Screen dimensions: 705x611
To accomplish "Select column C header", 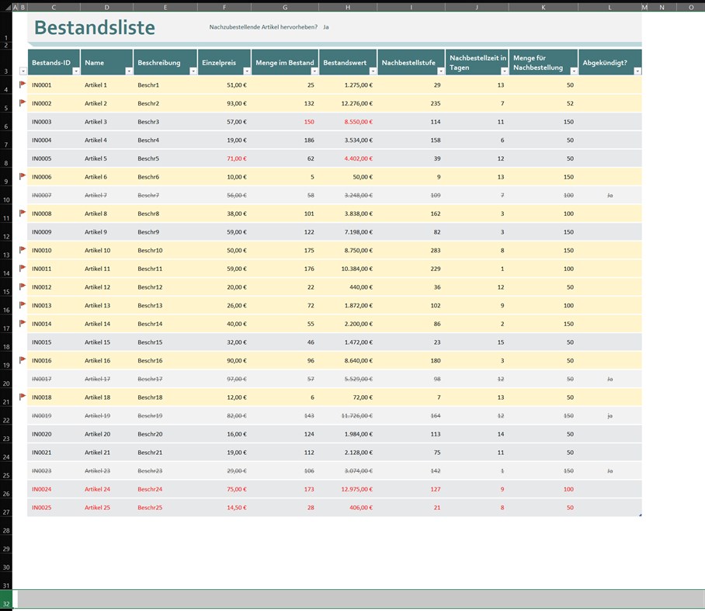I will coord(54,7).
